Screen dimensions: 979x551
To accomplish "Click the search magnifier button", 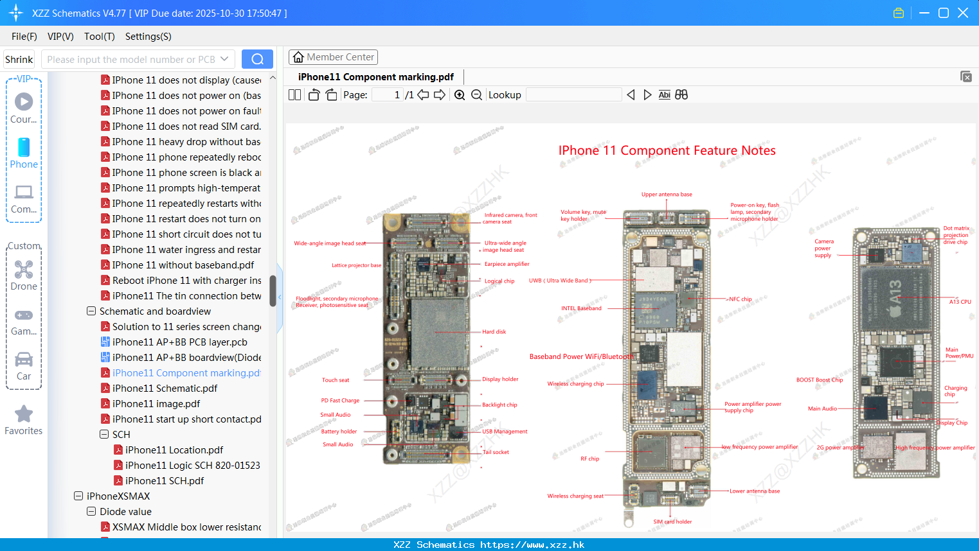I will point(257,59).
